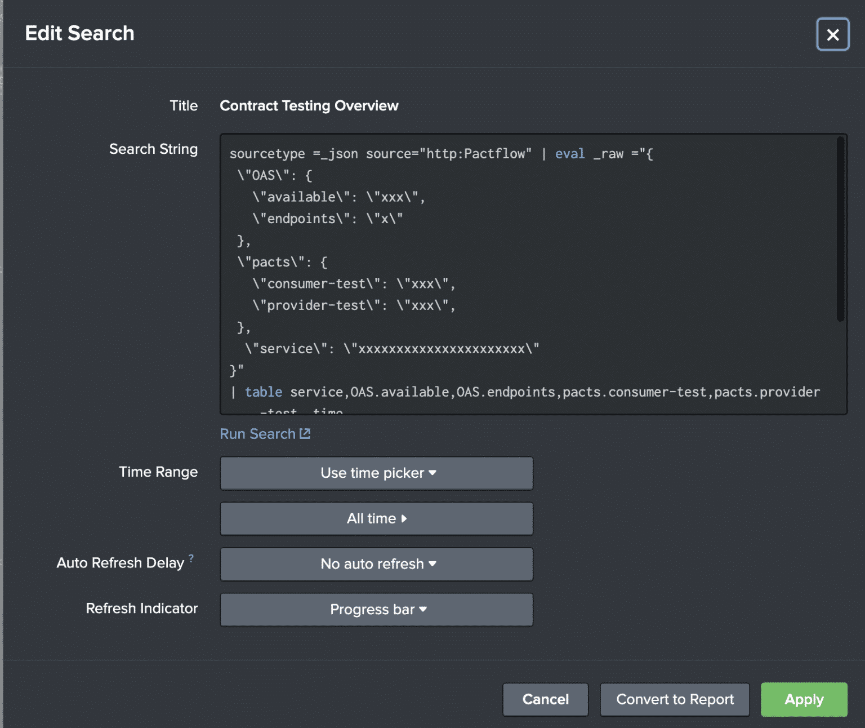Click the X icon to close Edit Search
This screenshot has width=865, height=728.
point(832,34)
